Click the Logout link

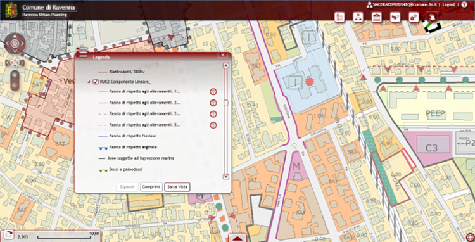448,5
